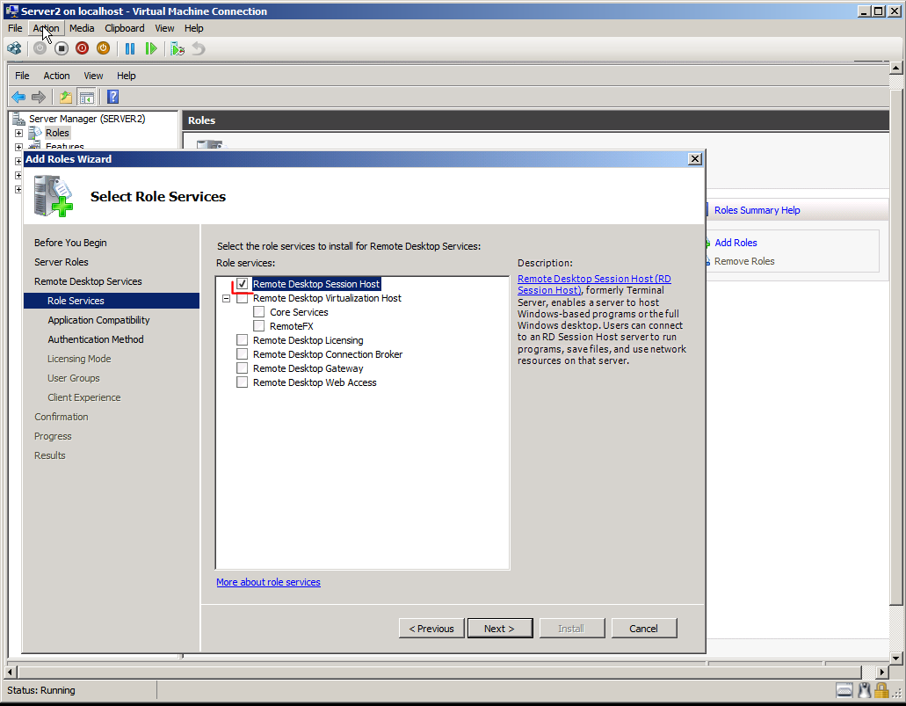This screenshot has height=706, width=906.
Task: Click the green Reset/Start play icon
Action: coord(151,48)
